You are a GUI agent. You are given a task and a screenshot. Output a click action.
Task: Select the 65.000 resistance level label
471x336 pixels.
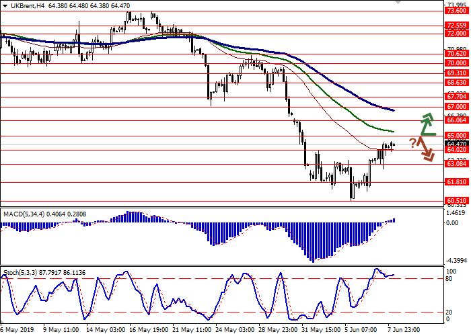pos(456,135)
